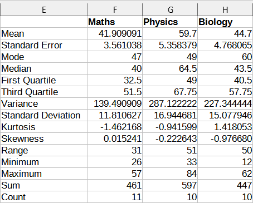Click Maths standard deviation 11.810627
Viewport: 253px width, 203px height.
(x=115, y=115)
